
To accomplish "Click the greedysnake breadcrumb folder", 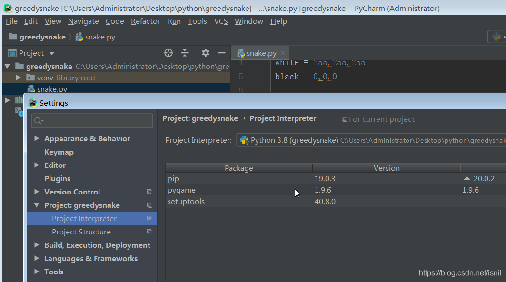I will point(37,37).
